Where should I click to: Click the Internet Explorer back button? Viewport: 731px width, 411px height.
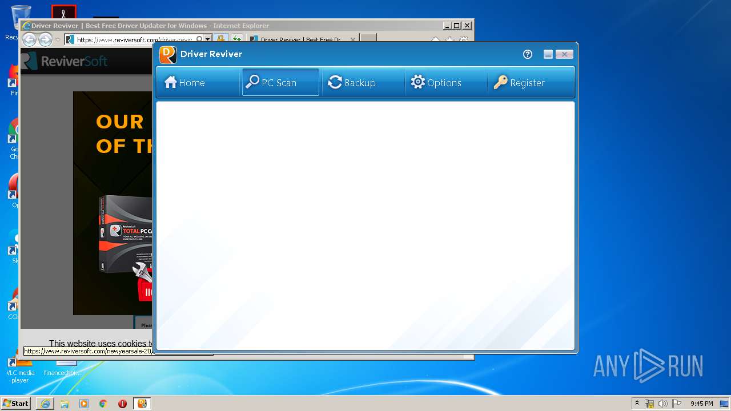coord(29,39)
